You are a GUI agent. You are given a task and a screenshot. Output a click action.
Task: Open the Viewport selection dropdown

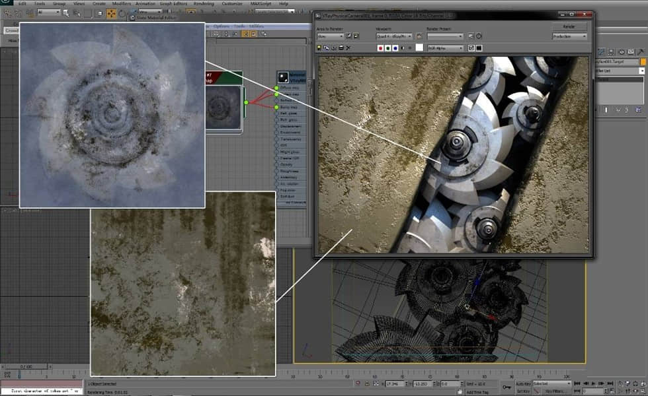click(394, 36)
